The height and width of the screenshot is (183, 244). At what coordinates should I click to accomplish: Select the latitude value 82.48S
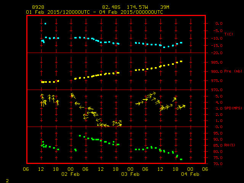tap(110, 7)
